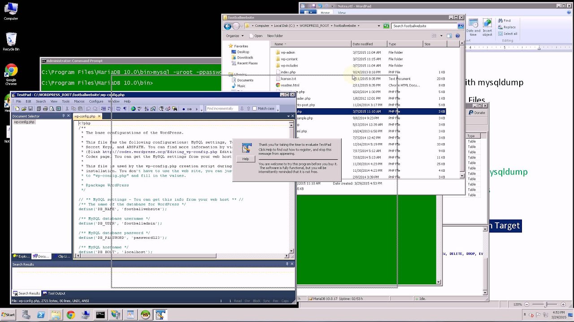Go back in the footballwebsite Explorer window

[228, 26]
